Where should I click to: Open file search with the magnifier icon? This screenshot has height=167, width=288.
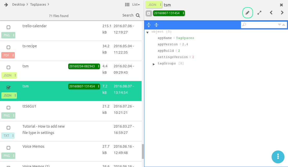tap(137, 15)
